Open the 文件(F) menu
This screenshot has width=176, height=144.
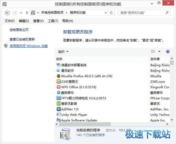click(x=10, y=21)
